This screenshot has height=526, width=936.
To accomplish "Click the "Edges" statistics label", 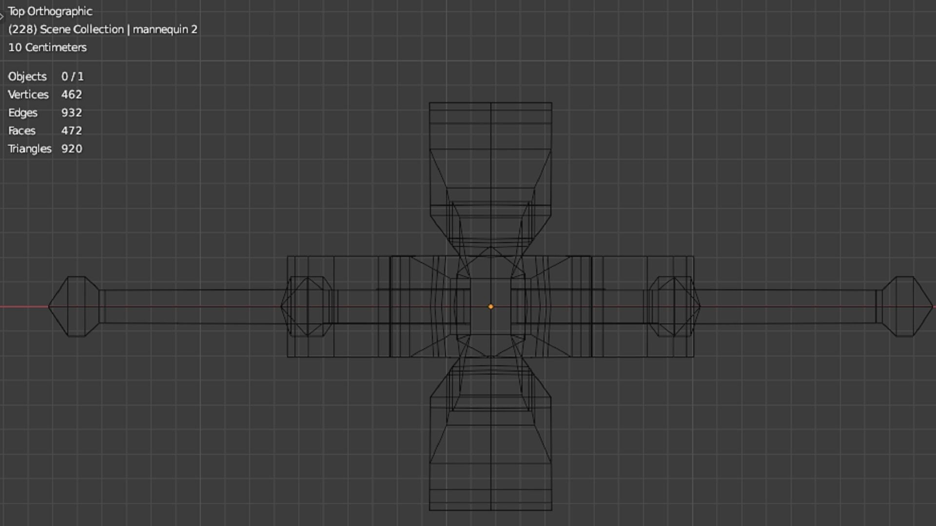I will (x=23, y=113).
